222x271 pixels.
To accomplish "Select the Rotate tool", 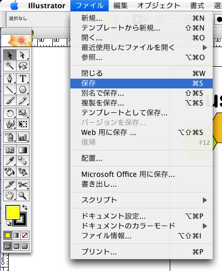I will pyautogui.click(x=10, y=113).
